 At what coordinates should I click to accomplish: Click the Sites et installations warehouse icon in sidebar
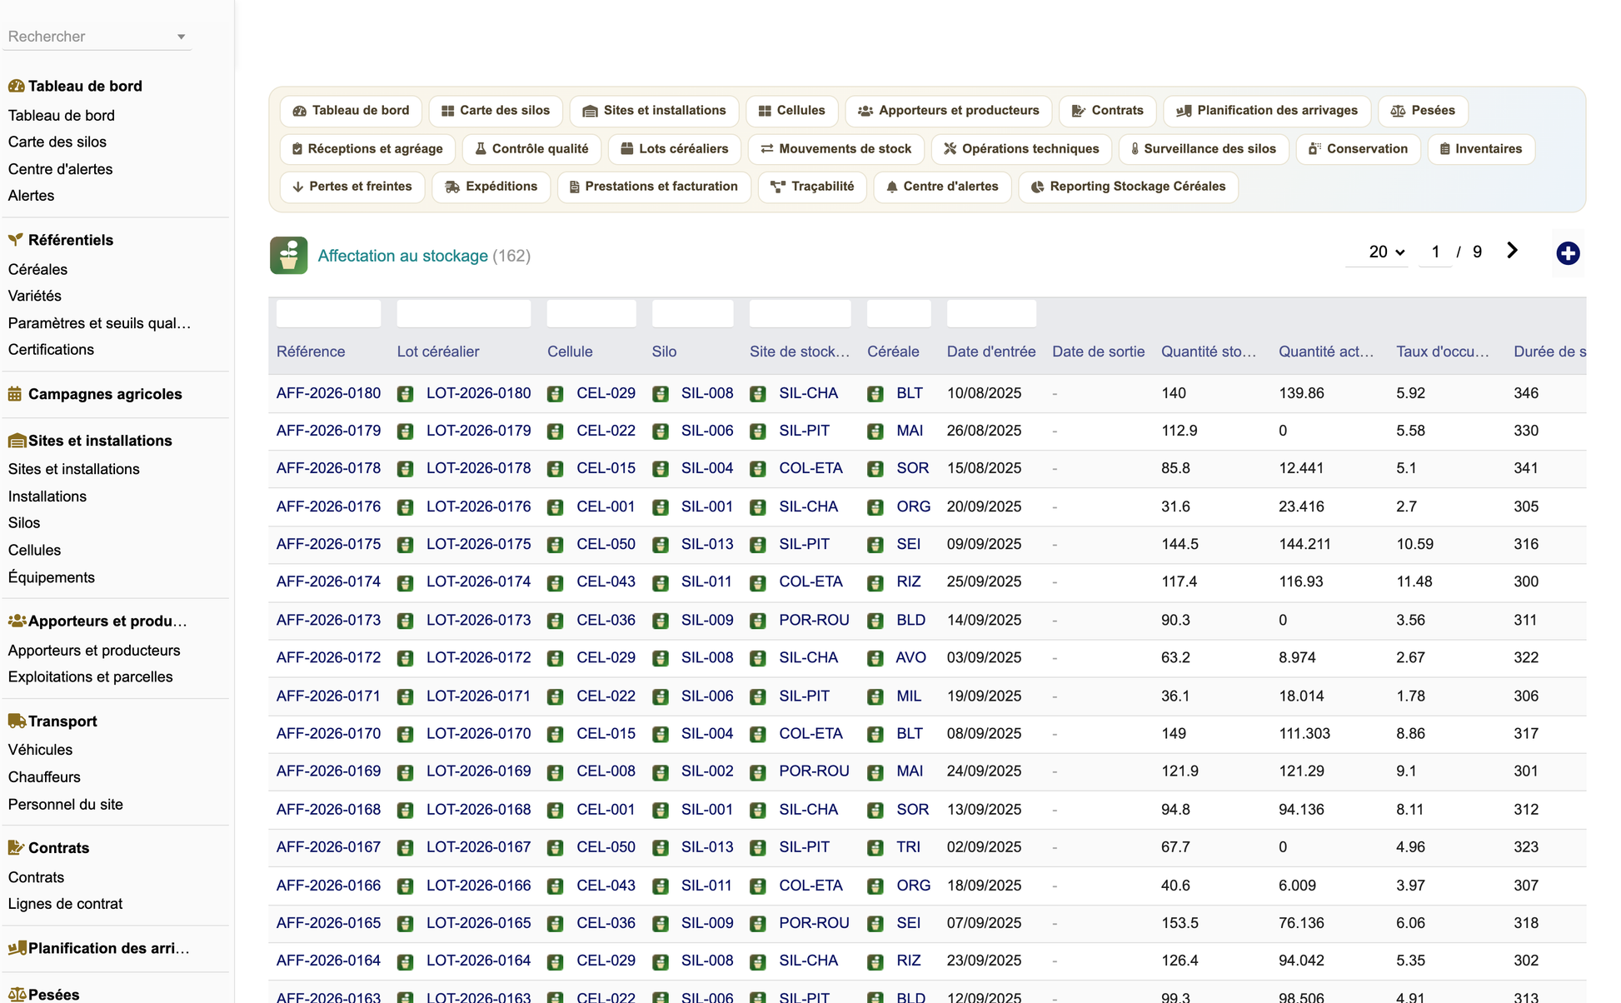(x=17, y=441)
